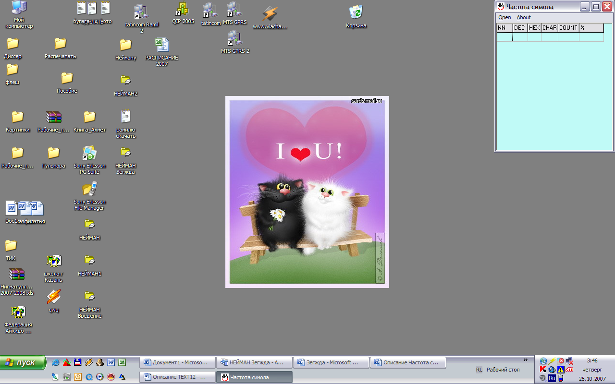
Task: Open Kaspersky tray icon
Action: pos(543,369)
